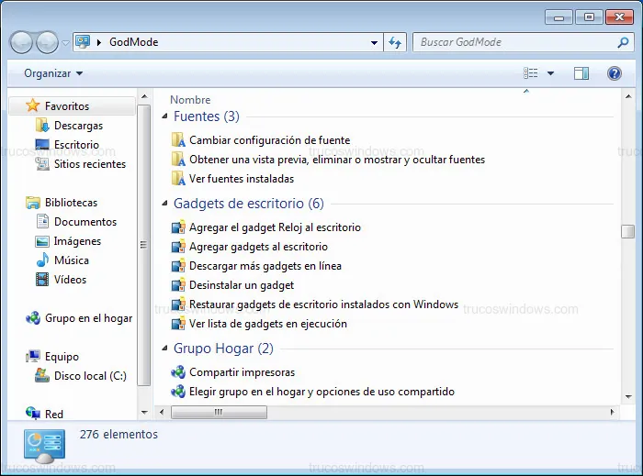Screen dimensions: 643x476
Task: Toggle the preview pane icon
Action: (581, 73)
